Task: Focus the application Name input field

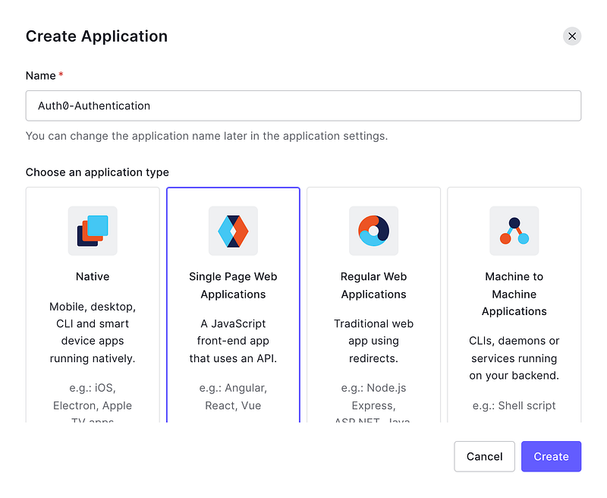Action: click(303, 106)
